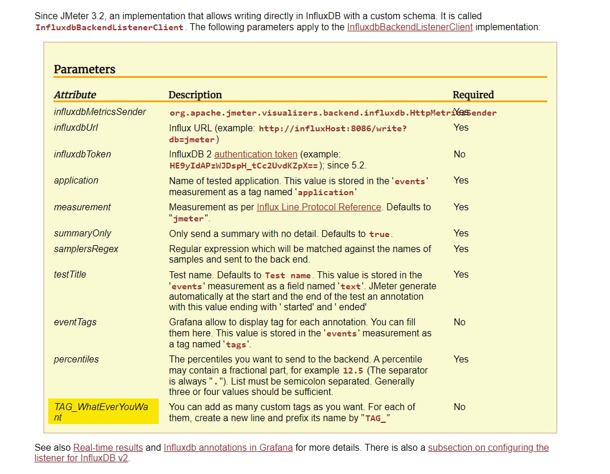
Task: Open the Real-time results link
Action: pos(107,447)
